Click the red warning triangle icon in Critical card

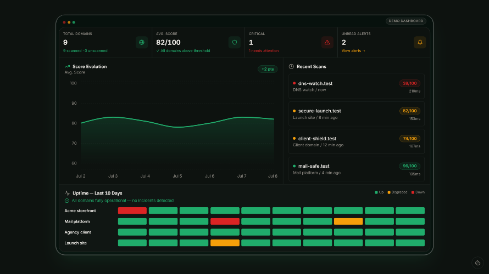(327, 42)
